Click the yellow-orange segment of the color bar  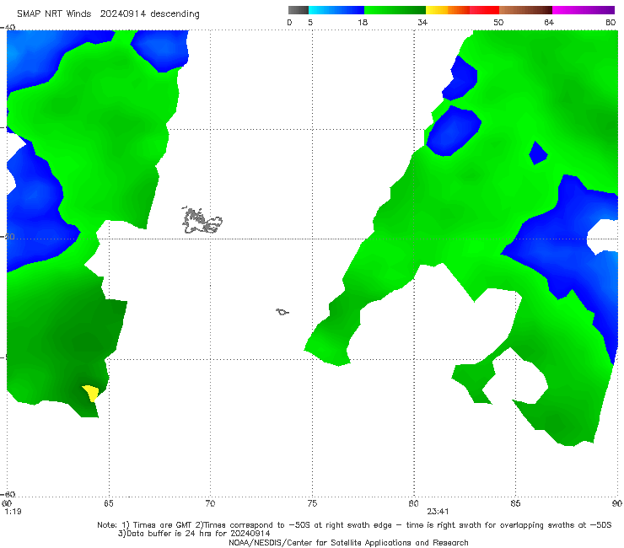click(x=448, y=10)
